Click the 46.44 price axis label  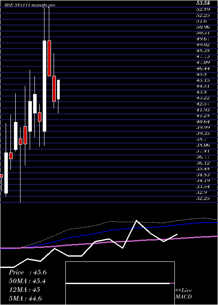click(x=203, y=68)
